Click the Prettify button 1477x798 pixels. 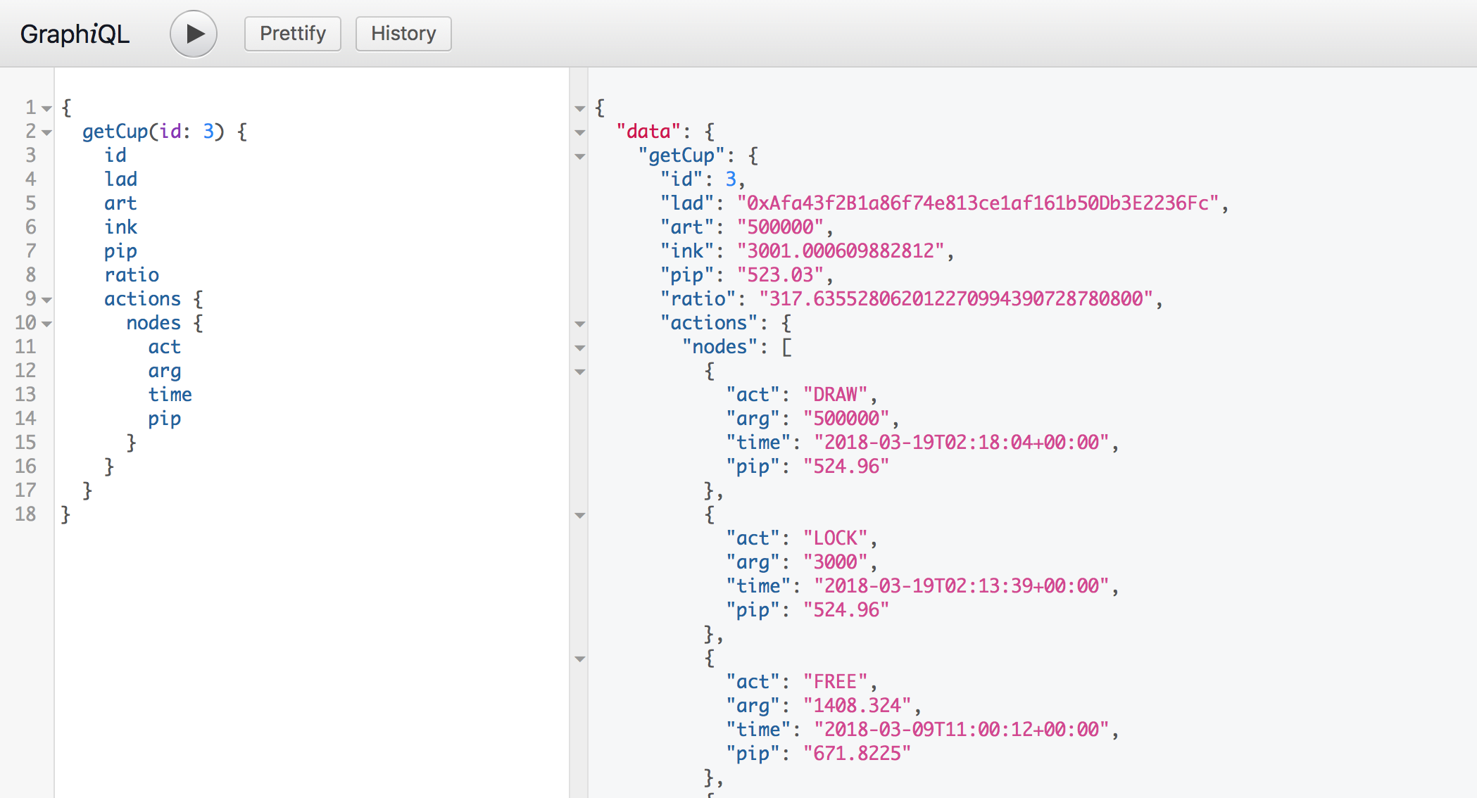point(292,34)
